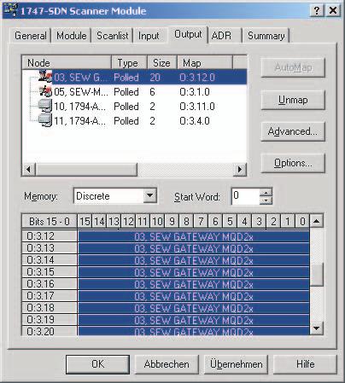Click the node 05 SEW-M device icon
The width and height of the screenshot is (345, 383).
[x=45, y=91]
